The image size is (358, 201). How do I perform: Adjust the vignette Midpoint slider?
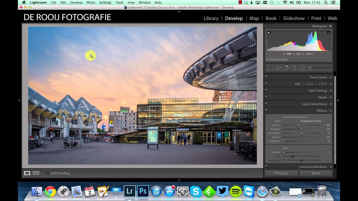click(x=301, y=129)
